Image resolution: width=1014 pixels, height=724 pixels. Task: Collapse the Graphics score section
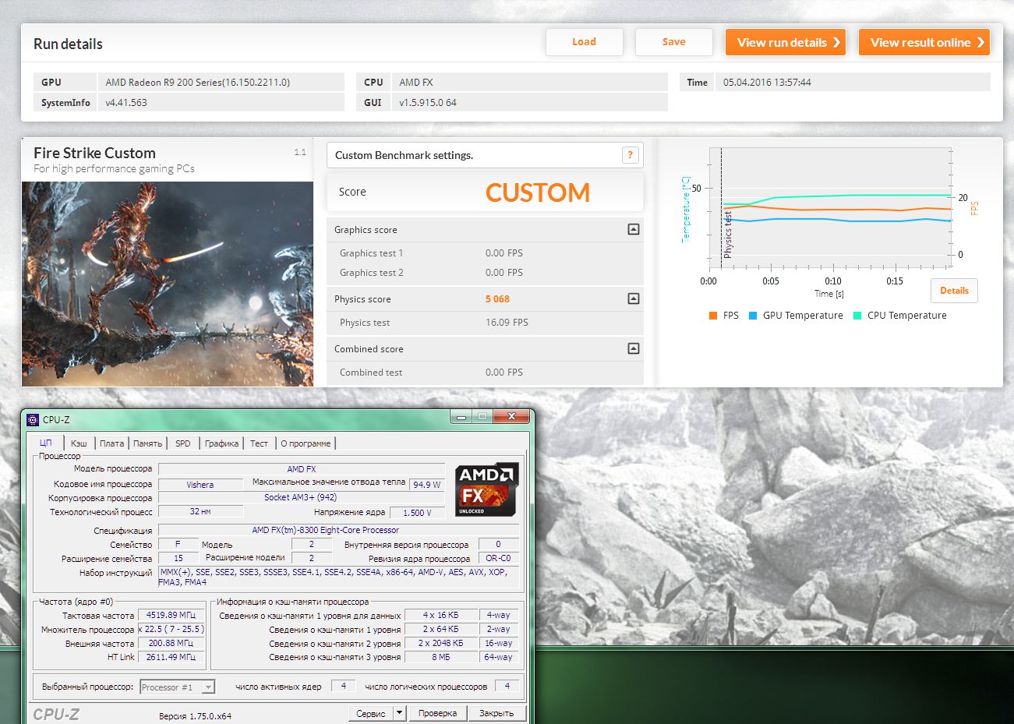coord(634,229)
